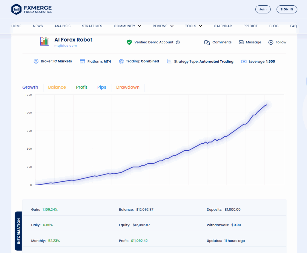
Task: Click the green verified shield icon
Action: 129,42
